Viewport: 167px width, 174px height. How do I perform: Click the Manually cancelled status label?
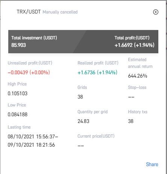(60, 12)
